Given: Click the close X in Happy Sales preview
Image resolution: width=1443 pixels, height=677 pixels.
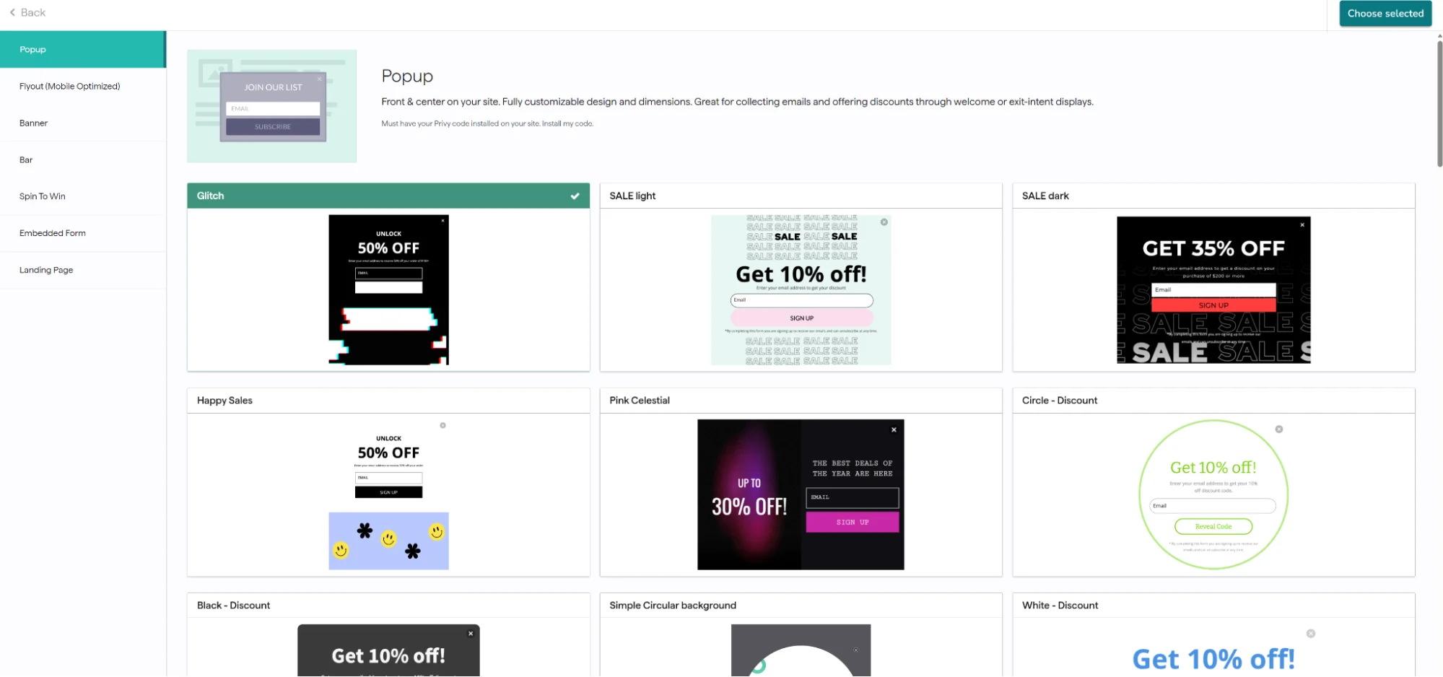Looking at the screenshot, I should (x=443, y=426).
